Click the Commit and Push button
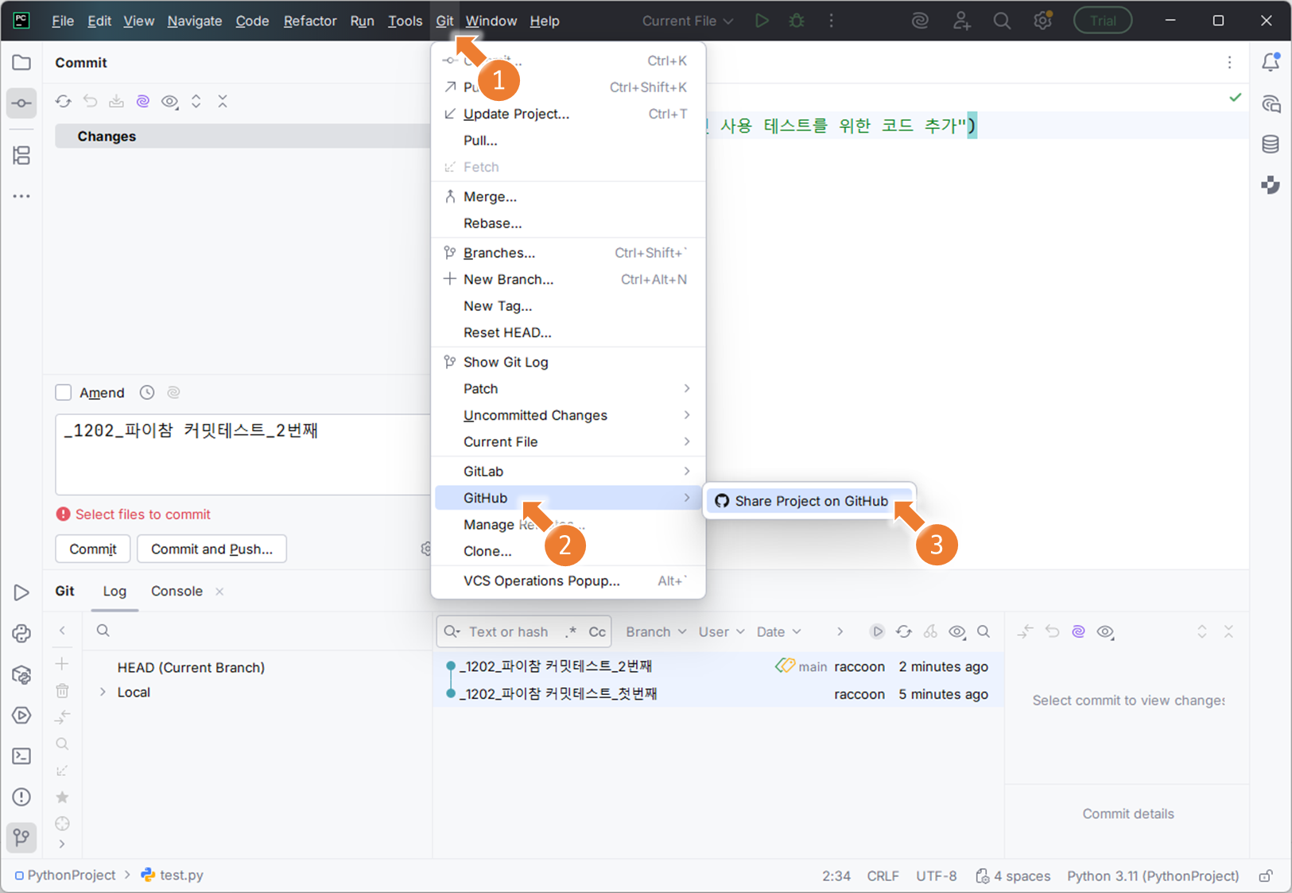Viewport: 1292px width, 893px height. click(211, 549)
